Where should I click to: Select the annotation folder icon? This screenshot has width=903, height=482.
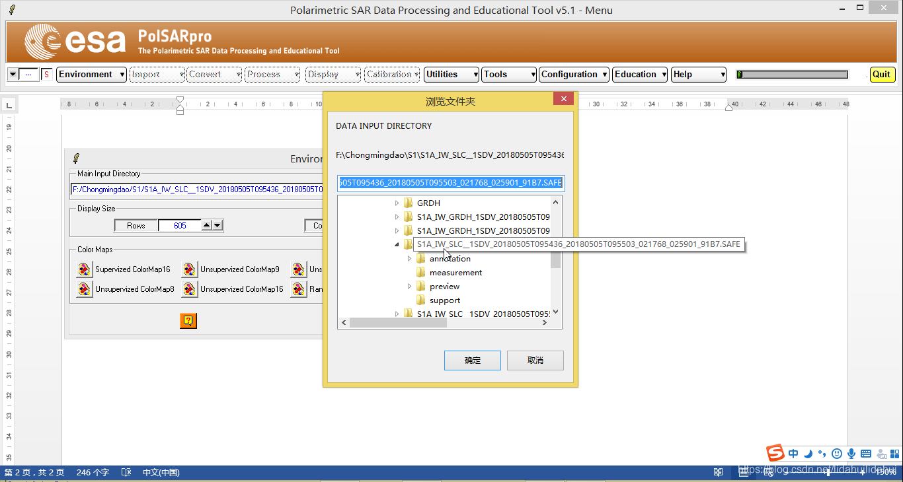[x=421, y=259]
